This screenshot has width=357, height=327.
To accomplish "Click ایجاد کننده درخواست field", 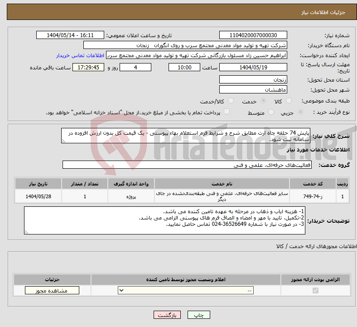I will coord(197,55).
